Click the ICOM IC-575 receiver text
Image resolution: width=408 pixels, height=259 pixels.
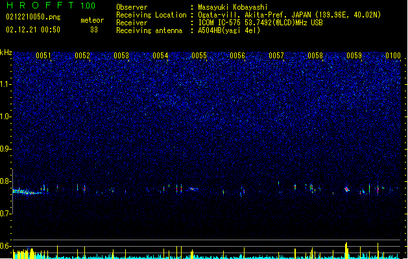[260, 23]
